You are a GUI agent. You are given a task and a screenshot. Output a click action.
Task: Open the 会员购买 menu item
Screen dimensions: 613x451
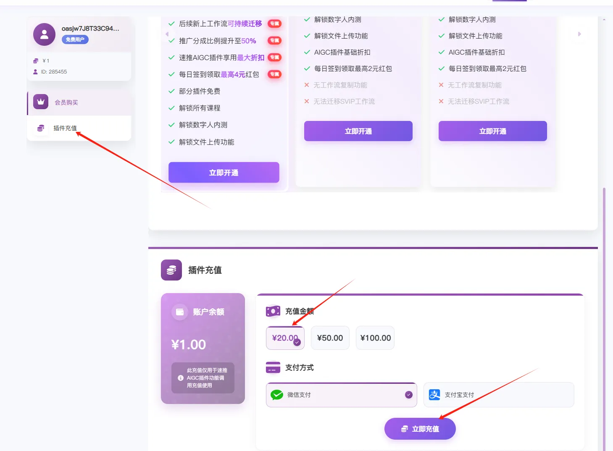click(x=66, y=102)
